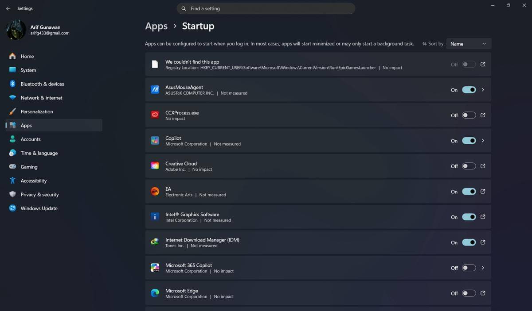Screen dimensions: 532x311
Task: Click the Windows Update sidebar icon
Action: point(12,208)
